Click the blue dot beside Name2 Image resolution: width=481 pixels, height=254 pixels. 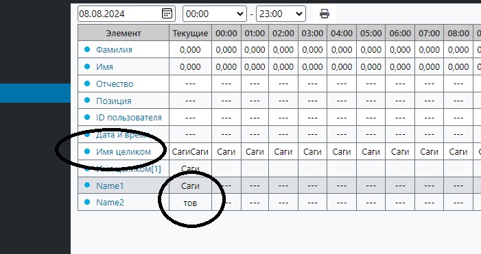pyautogui.click(x=87, y=202)
